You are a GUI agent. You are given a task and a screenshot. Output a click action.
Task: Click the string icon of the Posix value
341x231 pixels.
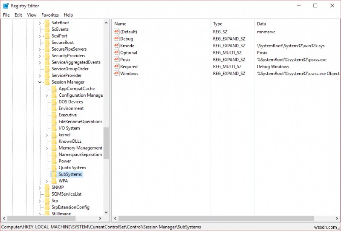point(116,59)
